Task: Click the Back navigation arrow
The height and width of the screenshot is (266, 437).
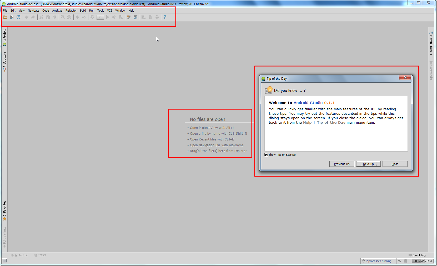Action: (77, 17)
